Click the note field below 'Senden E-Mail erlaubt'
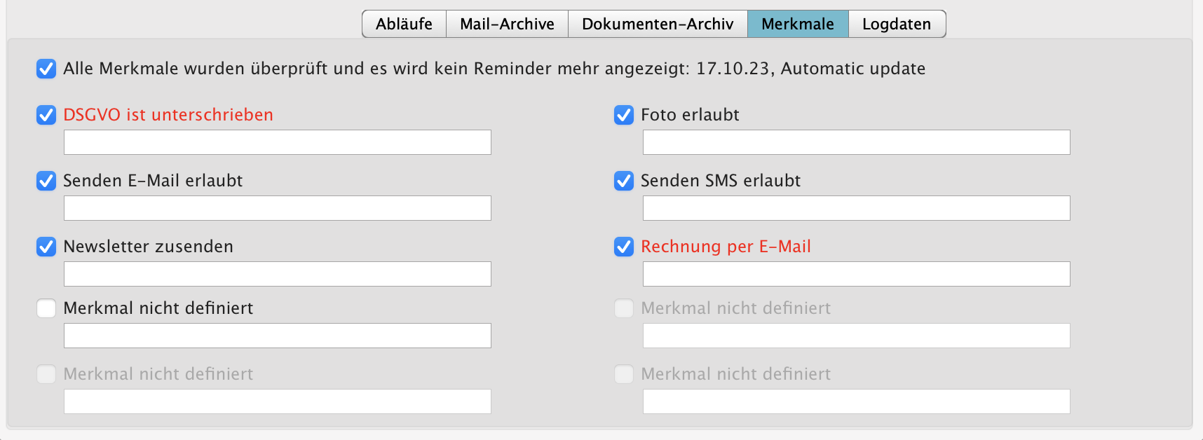1203x440 pixels. [278, 208]
